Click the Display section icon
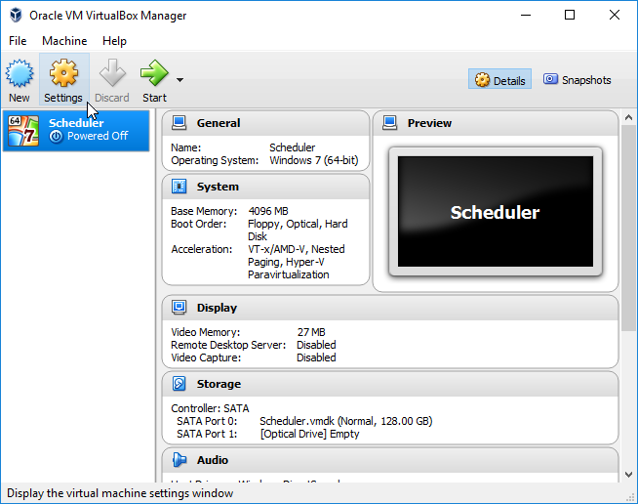Image resolution: width=638 pixels, height=504 pixels. (179, 308)
